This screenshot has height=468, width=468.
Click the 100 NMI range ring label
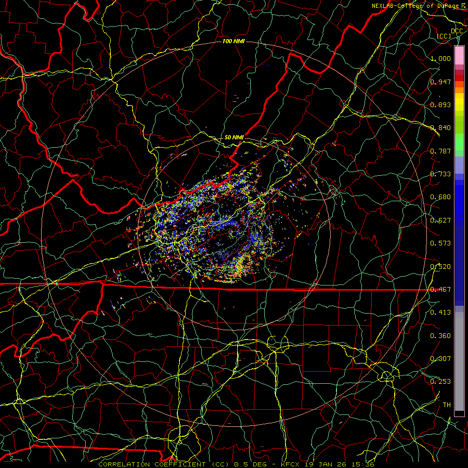tap(233, 41)
